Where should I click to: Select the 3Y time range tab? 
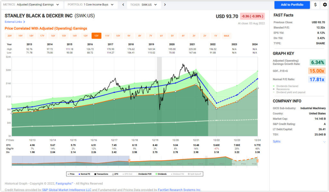194,36
